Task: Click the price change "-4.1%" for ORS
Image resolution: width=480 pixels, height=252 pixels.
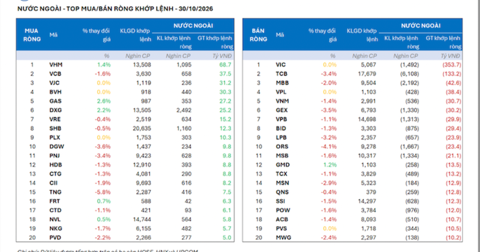Action: pos(329,146)
